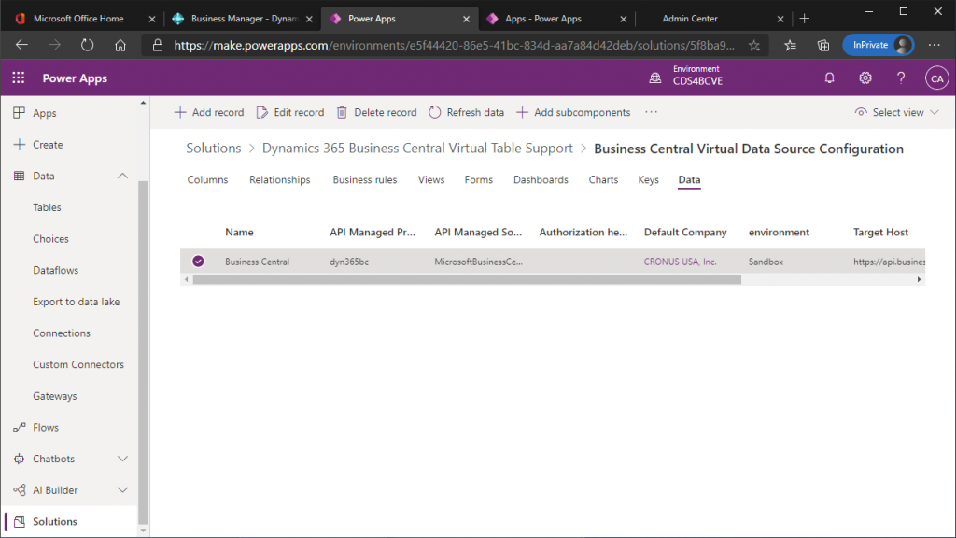Open the Relationships tab
The width and height of the screenshot is (956, 538).
(x=280, y=180)
